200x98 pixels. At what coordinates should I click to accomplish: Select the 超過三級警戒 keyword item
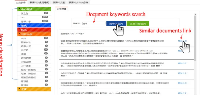pos(34,77)
